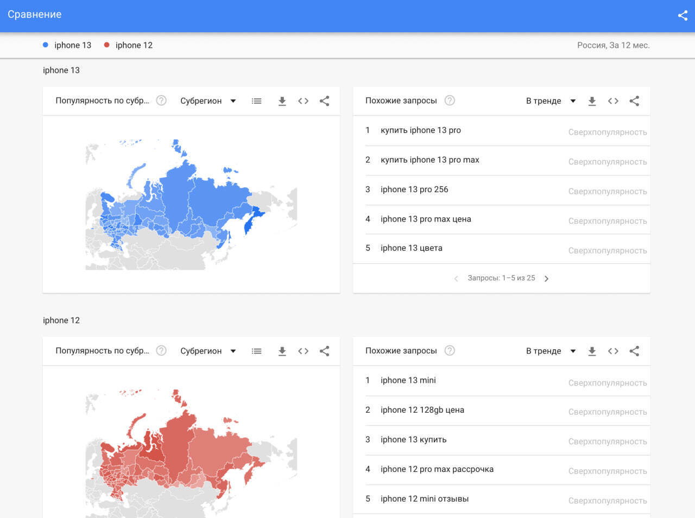The image size is (695, 518).
Task: Open the Субрегион dropdown for iphone 12 map
Action: tap(208, 351)
